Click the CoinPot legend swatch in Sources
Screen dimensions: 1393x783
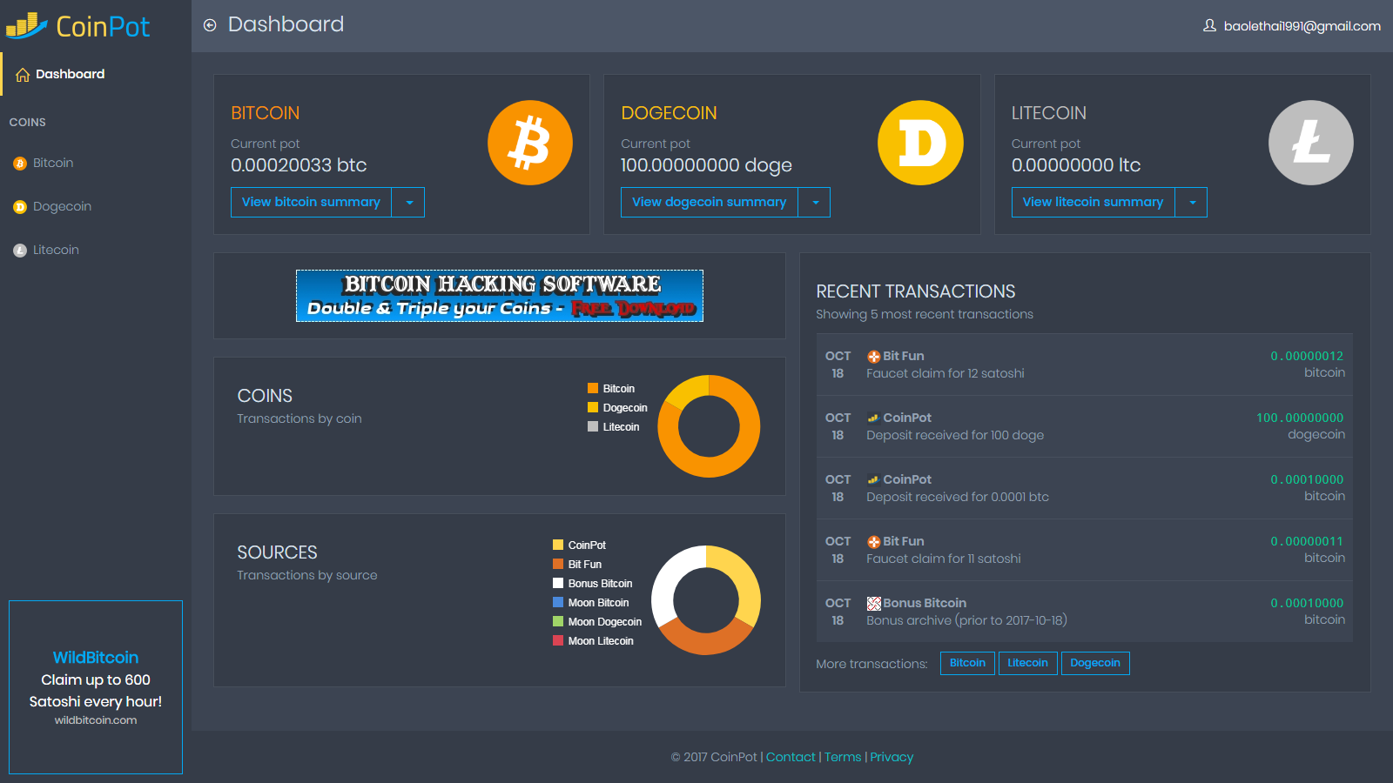point(558,545)
